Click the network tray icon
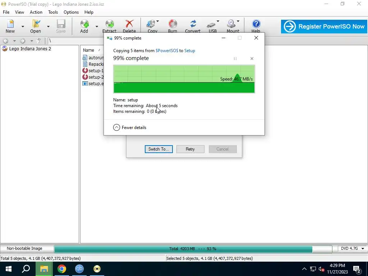This screenshot has width=368, height=276. click(x=313, y=269)
